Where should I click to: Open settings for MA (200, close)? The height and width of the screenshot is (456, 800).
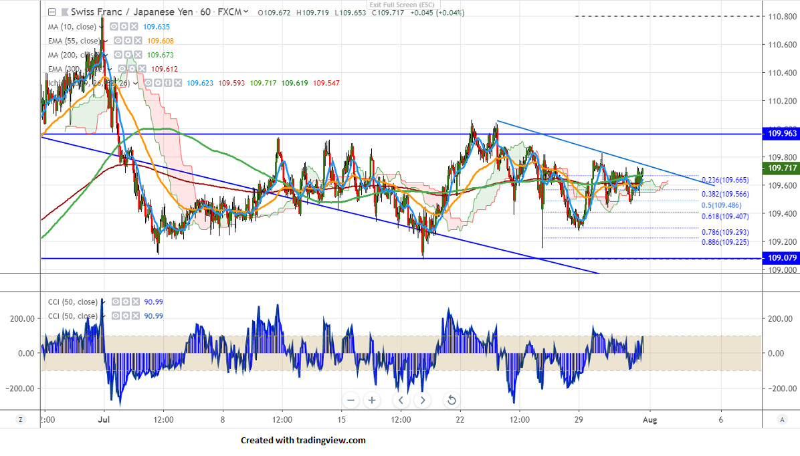128,55
